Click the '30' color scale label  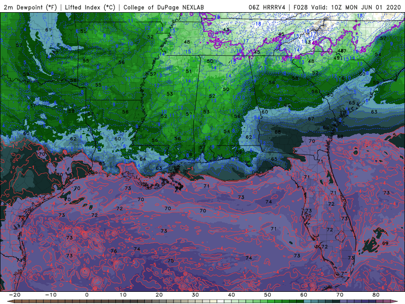pos(195,295)
